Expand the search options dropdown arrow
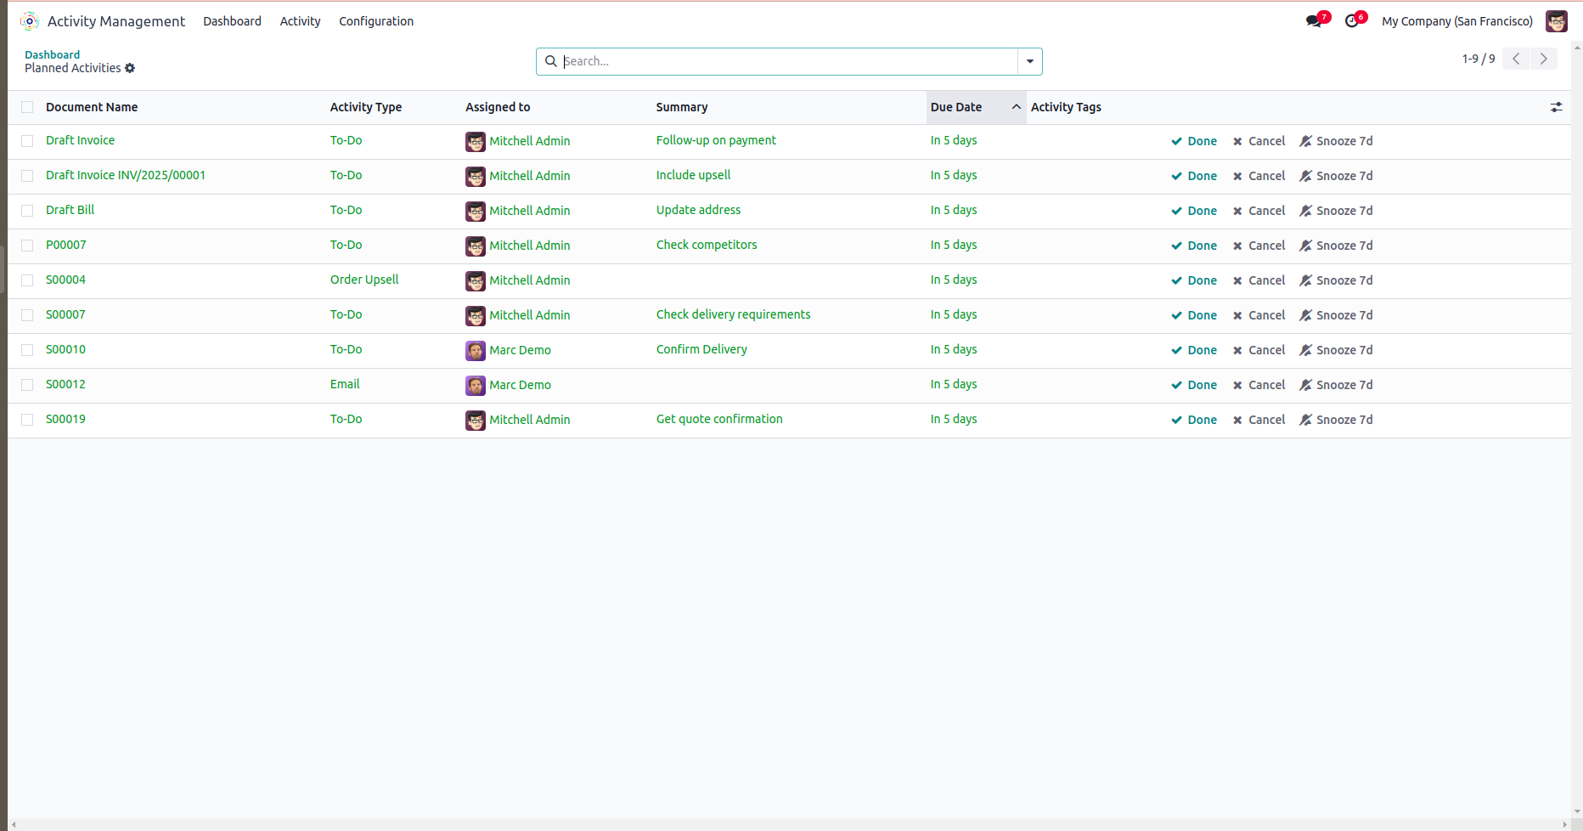Screen dimensions: 1583x831 1030,61
